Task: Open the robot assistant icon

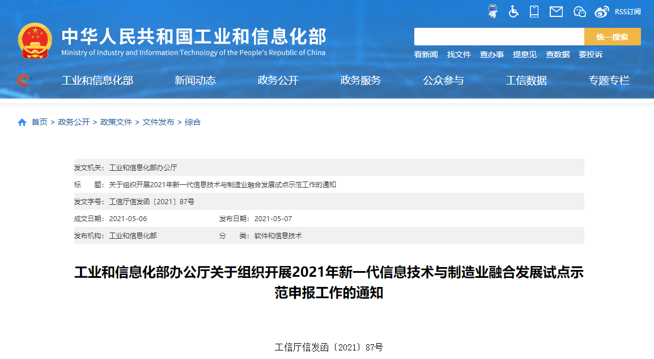Action: click(x=492, y=11)
